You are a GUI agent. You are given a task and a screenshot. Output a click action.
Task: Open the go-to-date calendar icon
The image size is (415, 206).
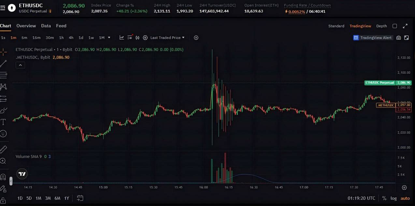coord(80,198)
